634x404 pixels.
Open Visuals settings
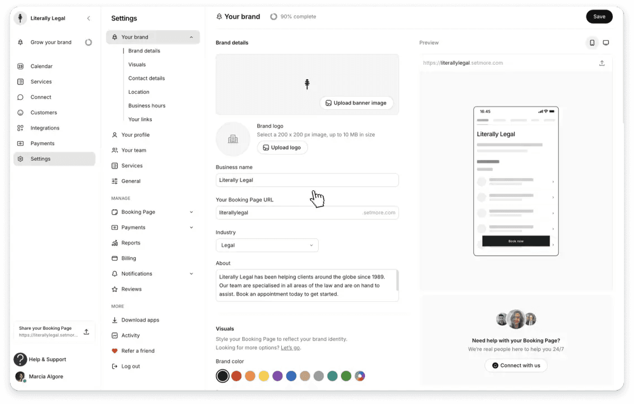click(137, 65)
